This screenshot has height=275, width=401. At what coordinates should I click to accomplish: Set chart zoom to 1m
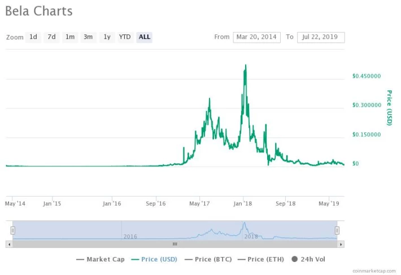point(70,37)
